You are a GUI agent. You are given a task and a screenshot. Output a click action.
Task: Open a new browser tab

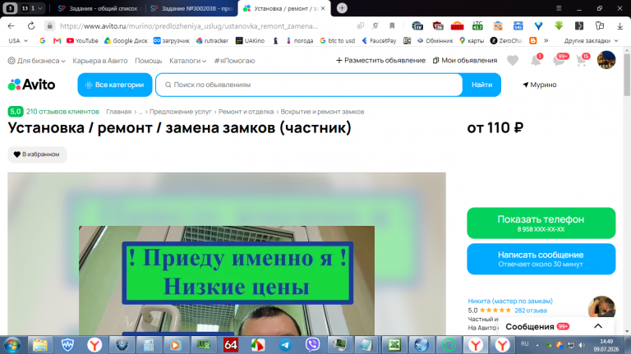click(342, 8)
